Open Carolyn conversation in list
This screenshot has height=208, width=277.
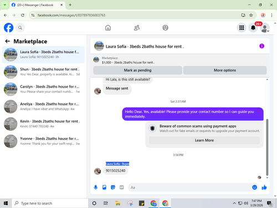[43, 89]
